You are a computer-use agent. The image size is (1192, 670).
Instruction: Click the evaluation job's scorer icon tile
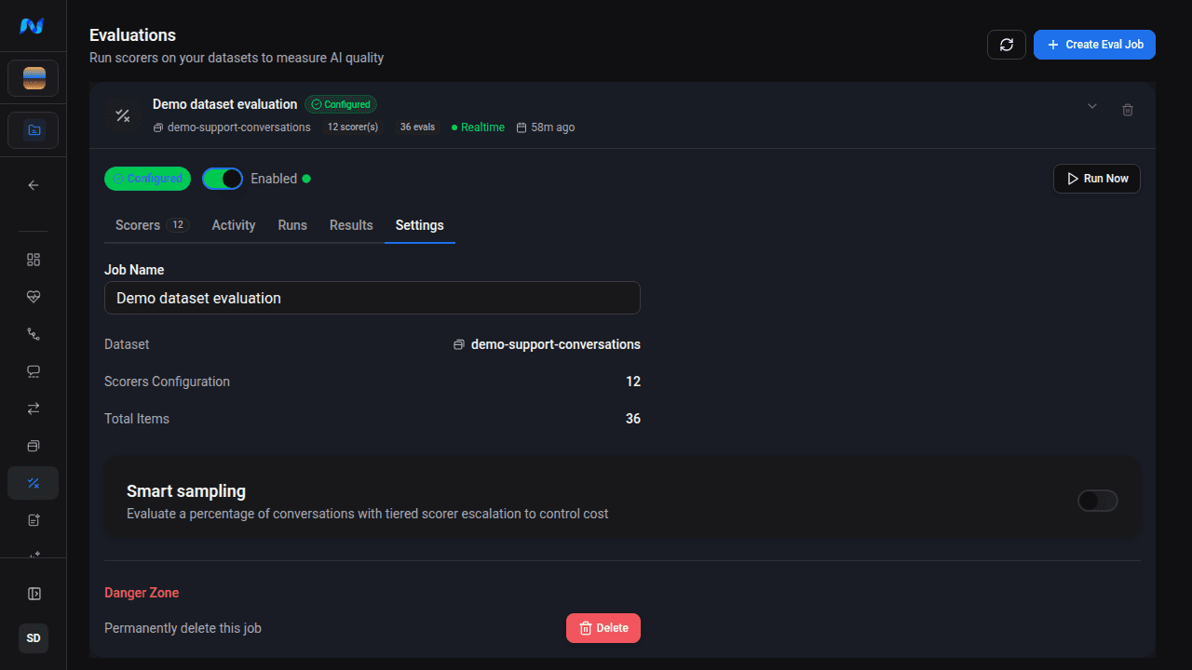pos(122,115)
